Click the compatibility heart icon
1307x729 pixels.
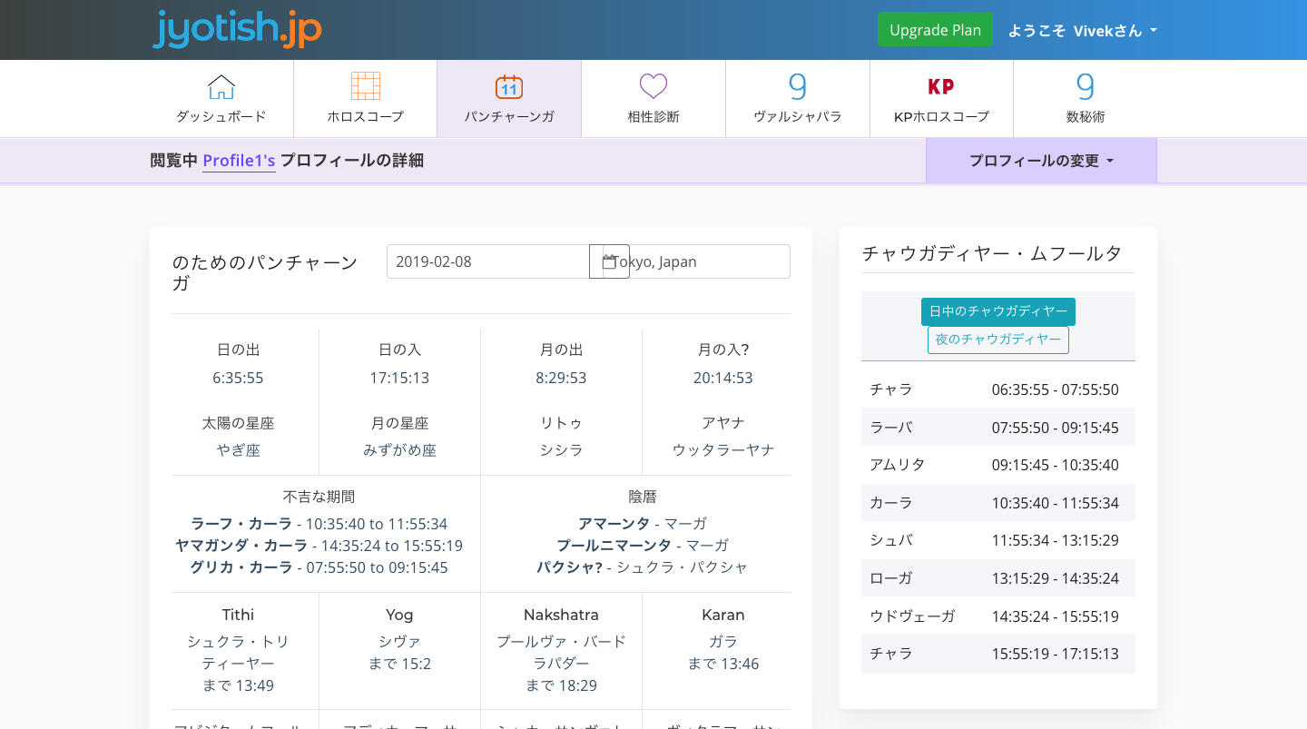click(x=653, y=87)
